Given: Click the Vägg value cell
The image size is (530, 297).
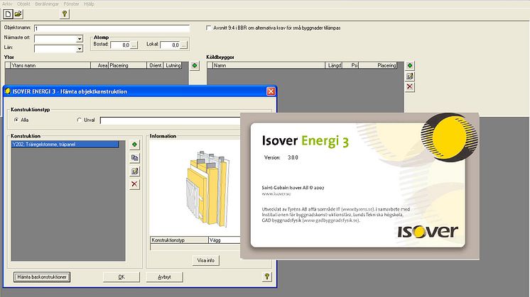Looking at the screenshot, I should (224, 240).
